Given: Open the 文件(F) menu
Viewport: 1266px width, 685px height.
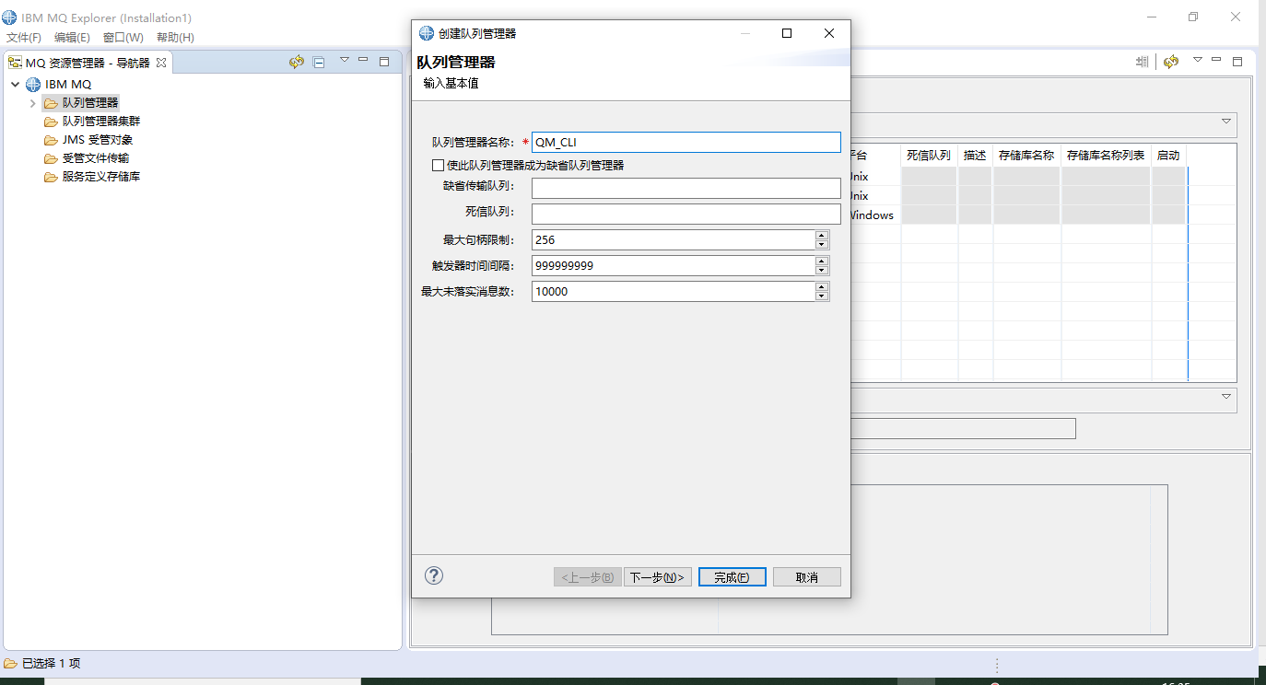Looking at the screenshot, I should coord(23,38).
